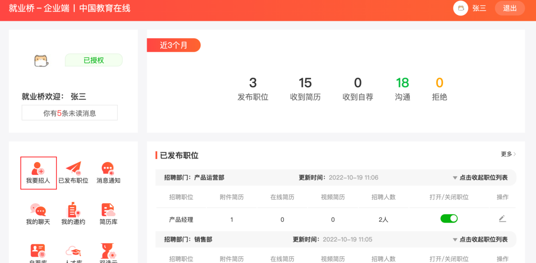Open 消息通知 message notifications
Viewport: 536px width, 263px height.
tap(108, 173)
